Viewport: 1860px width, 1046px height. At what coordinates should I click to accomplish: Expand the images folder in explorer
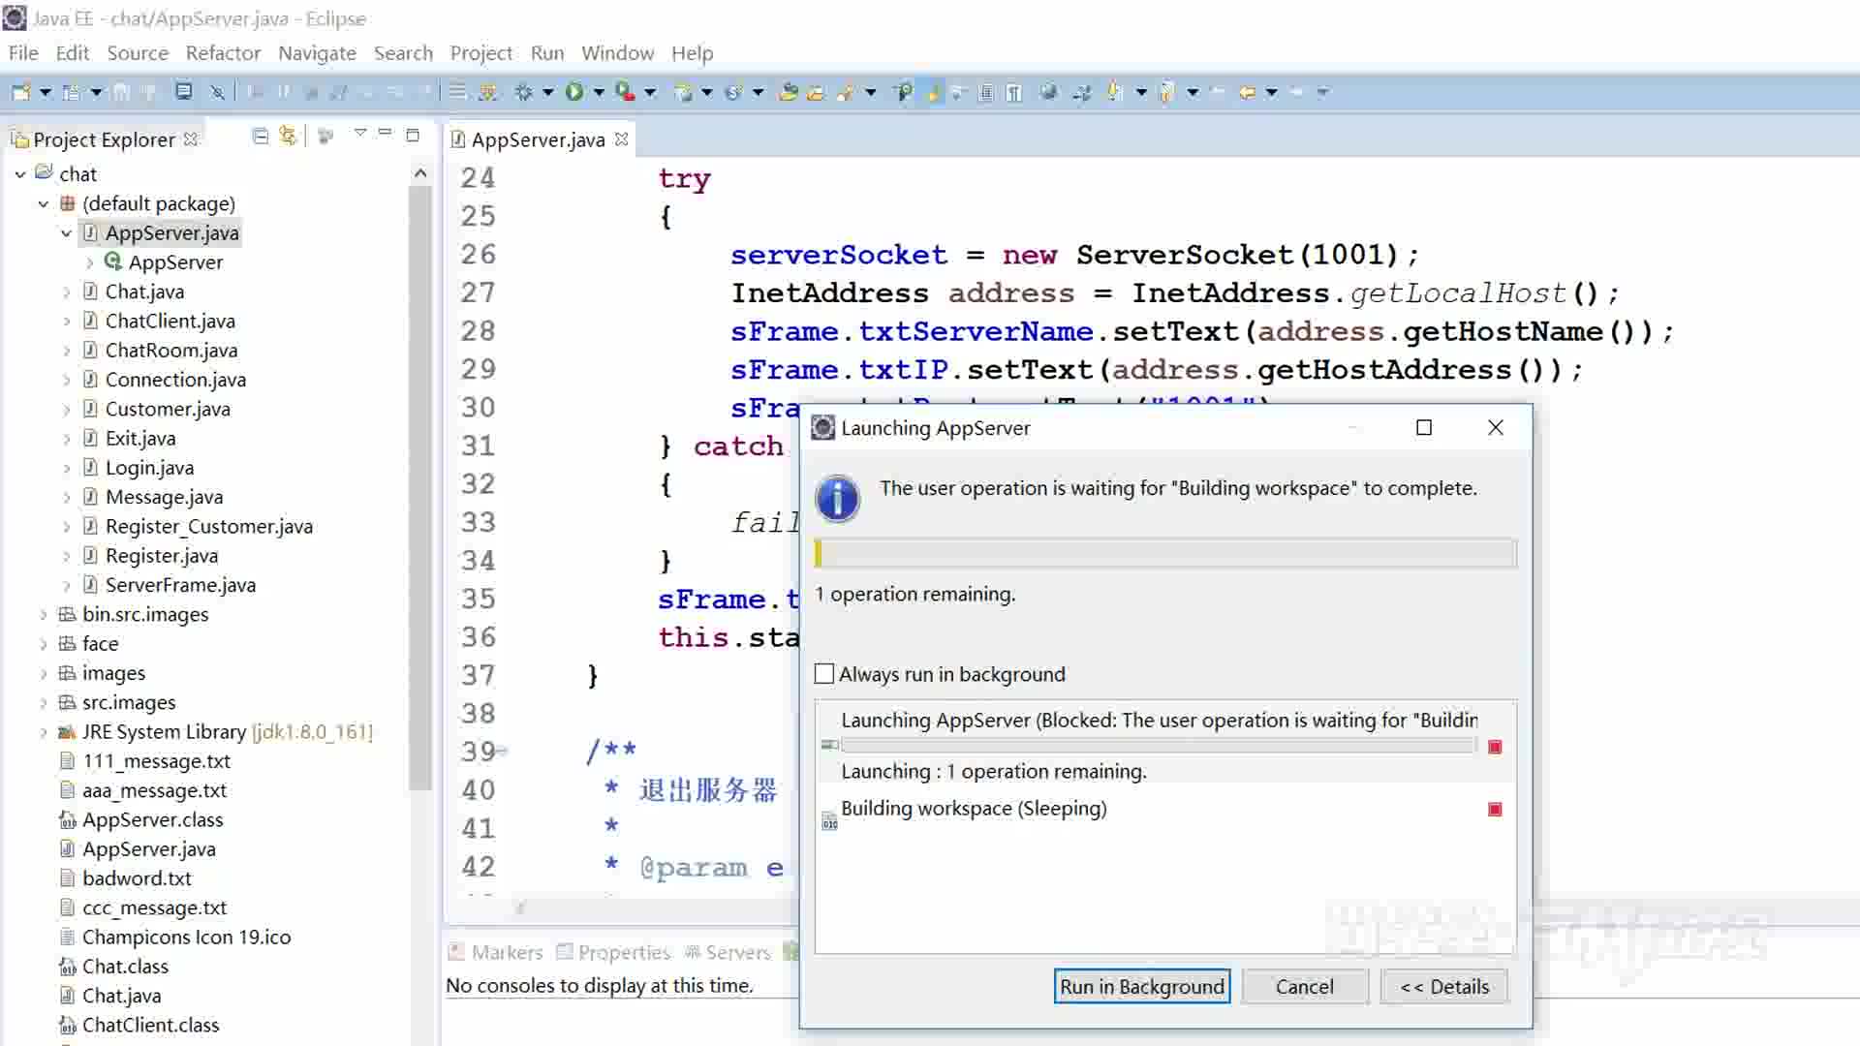click(x=45, y=673)
